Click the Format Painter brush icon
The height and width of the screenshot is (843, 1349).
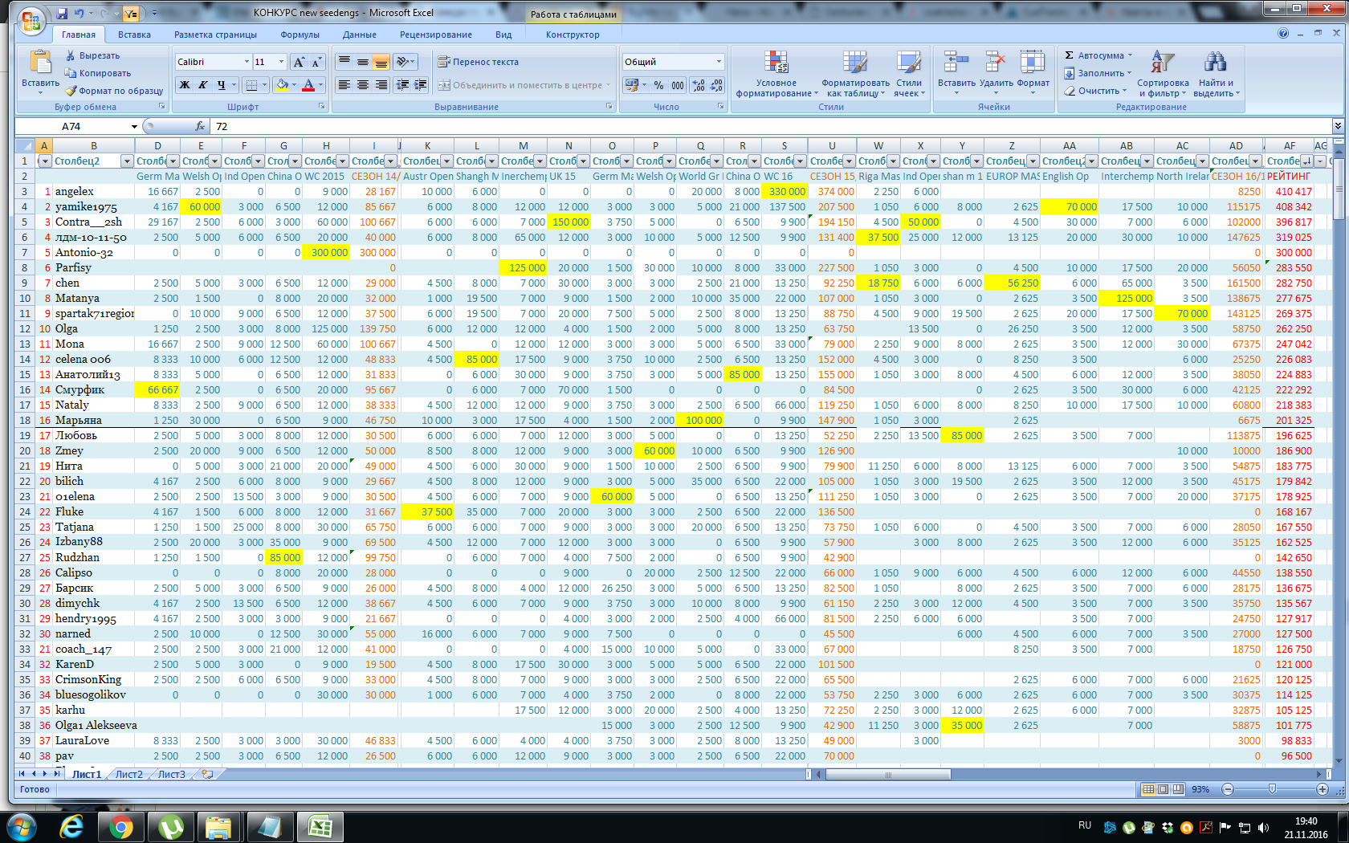coord(71,91)
